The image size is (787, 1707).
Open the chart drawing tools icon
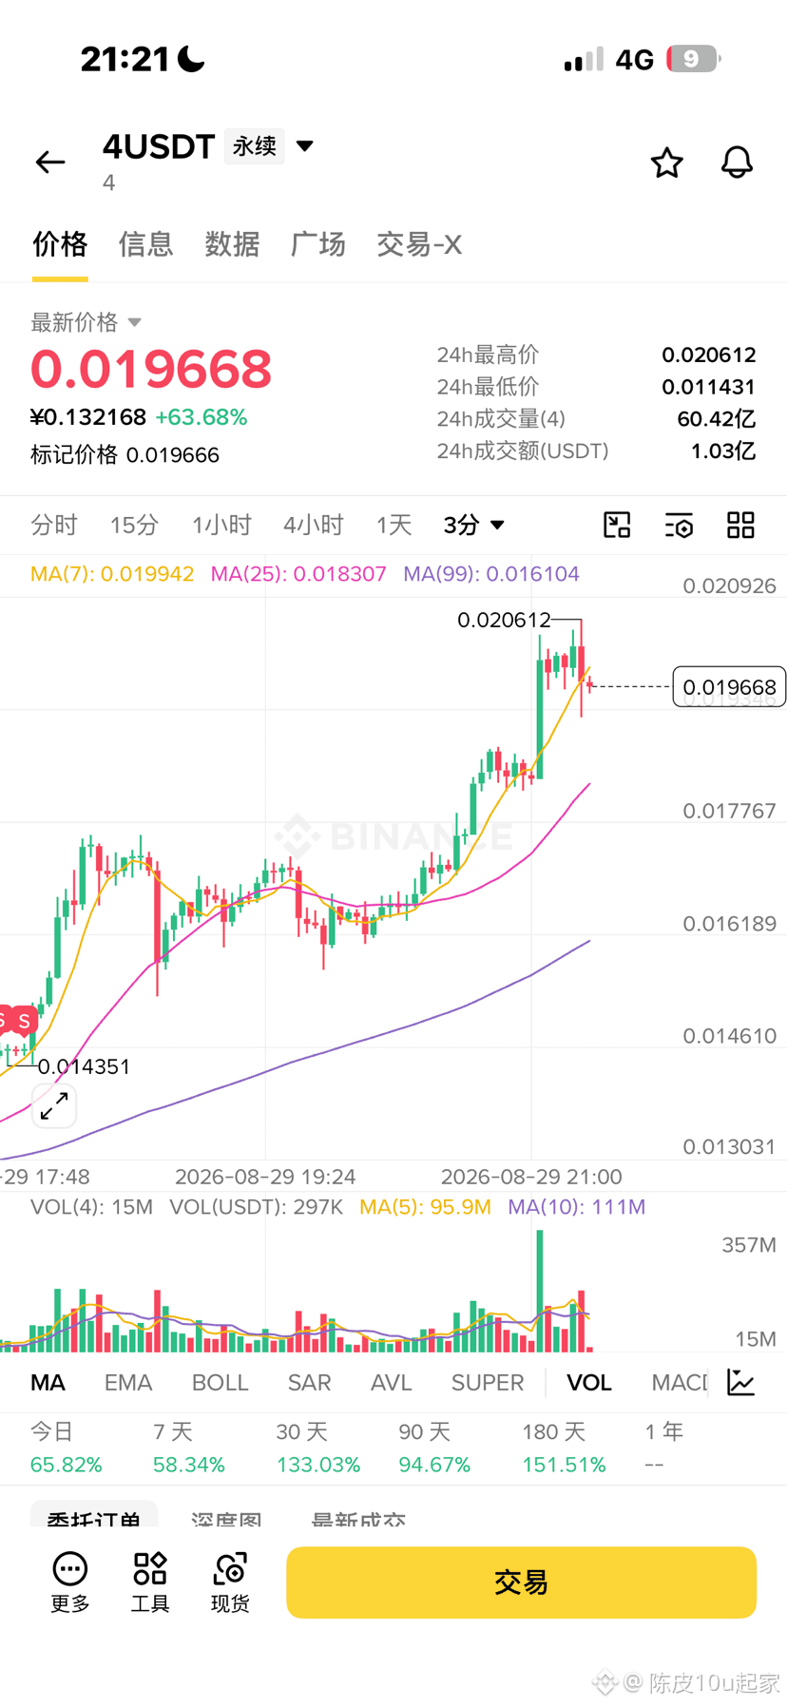(617, 525)
